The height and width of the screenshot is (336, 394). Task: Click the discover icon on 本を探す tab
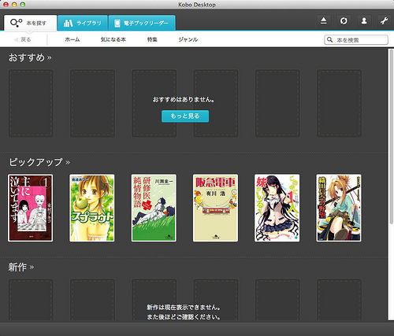tap(17, 23)
